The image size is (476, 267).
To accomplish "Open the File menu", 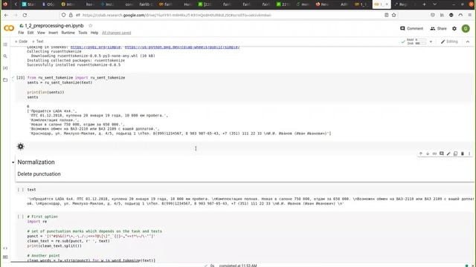I will coord(21,33).
